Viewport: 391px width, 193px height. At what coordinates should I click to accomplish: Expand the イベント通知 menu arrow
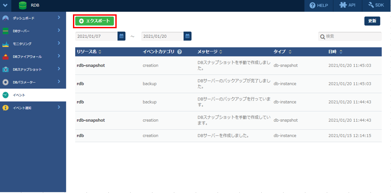point(59,107)
